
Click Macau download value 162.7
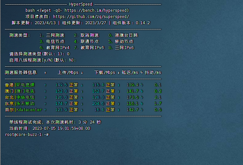tap(98, 91)
